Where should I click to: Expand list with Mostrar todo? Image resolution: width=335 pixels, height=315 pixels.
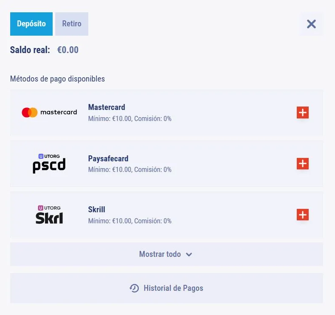click(x=166, y=254)
